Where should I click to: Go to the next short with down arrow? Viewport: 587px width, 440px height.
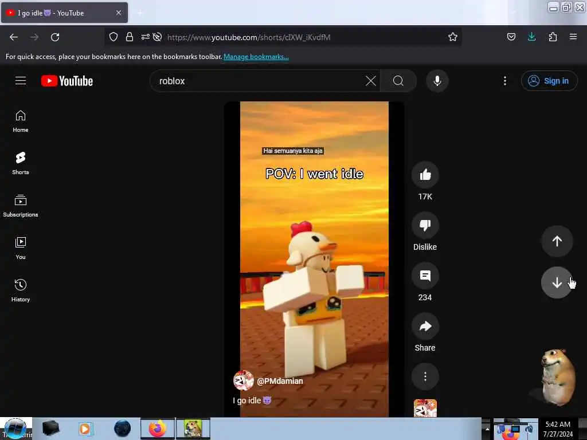click(x=557, y=282)
